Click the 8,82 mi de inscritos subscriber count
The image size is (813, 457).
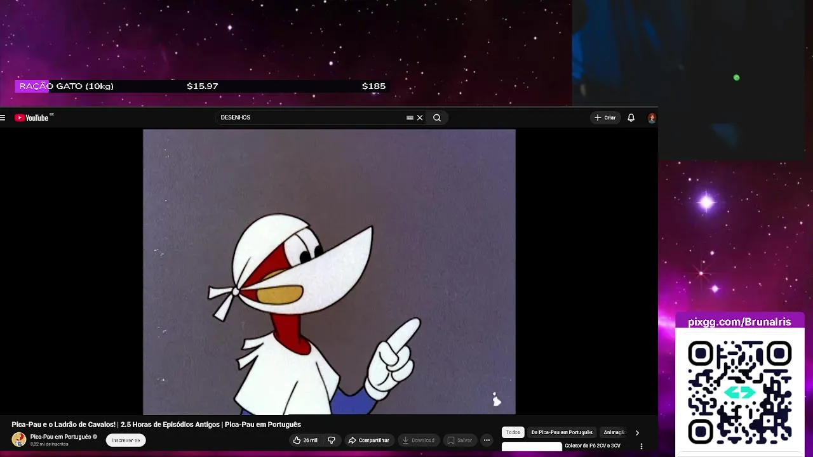click(x=49, y=444)
